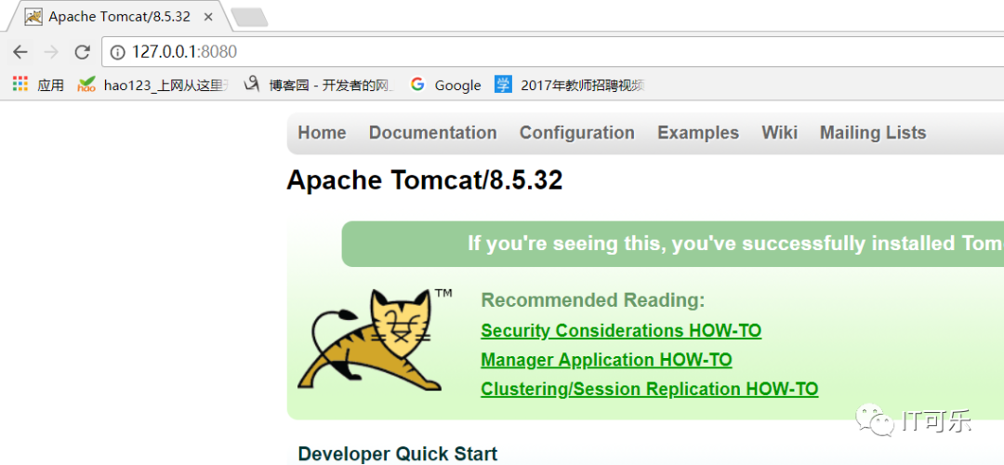Click the Tomcat favicon on the tab
The height and width of the screenshot is (465, 1004).
tap(33, 18)
